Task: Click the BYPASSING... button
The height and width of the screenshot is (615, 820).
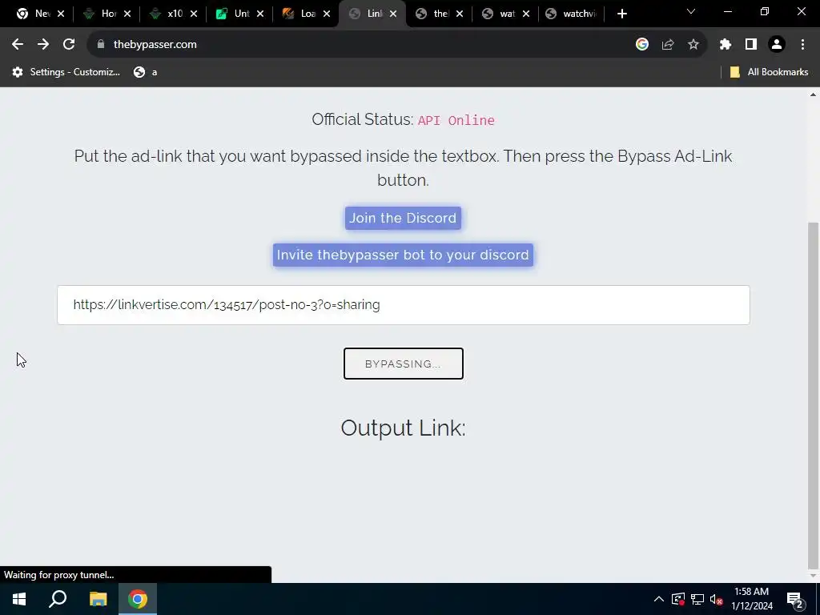Action: 404,364
